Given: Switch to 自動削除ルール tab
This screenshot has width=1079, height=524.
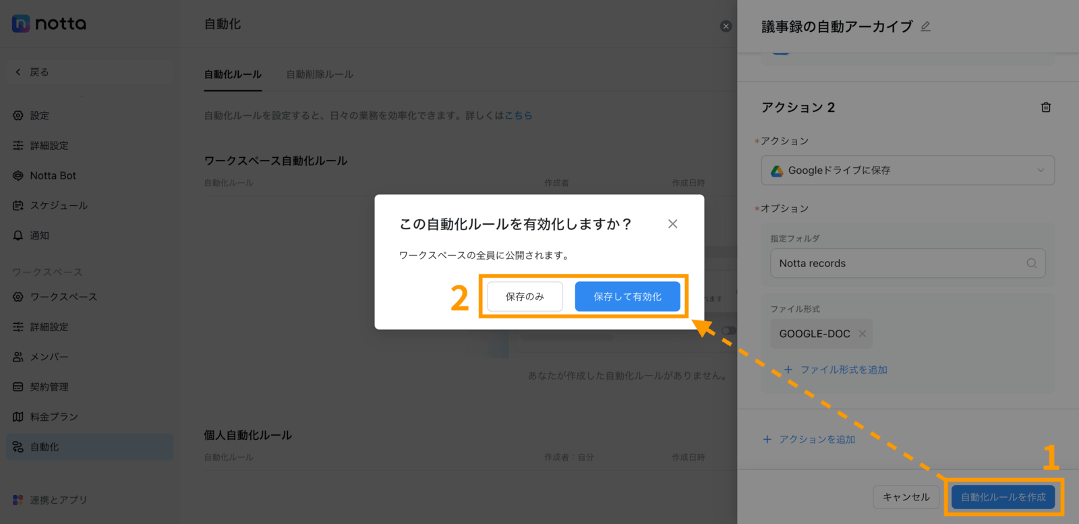Looking at the screenshot, I should click(x=320, y=74).
